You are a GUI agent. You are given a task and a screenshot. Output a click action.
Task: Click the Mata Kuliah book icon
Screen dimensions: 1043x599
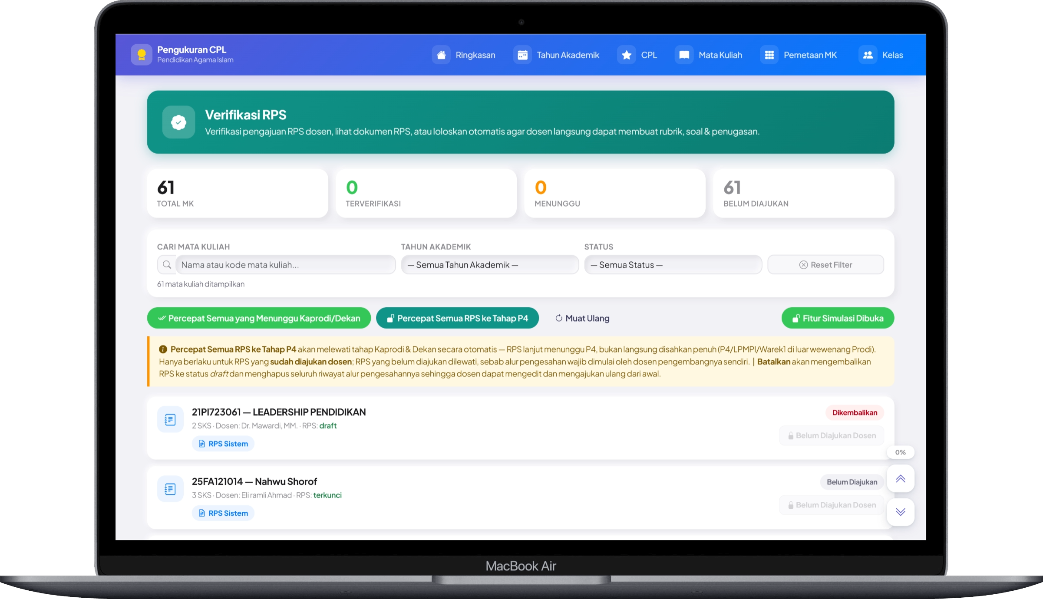[684, 55]
